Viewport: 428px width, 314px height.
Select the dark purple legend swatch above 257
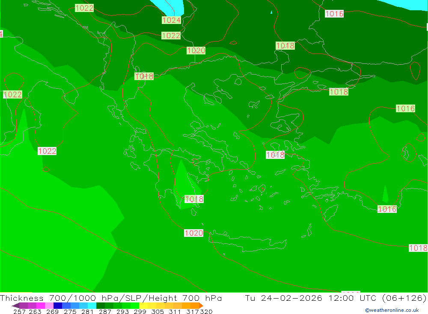pyautogui.click(x=24, y=305)
